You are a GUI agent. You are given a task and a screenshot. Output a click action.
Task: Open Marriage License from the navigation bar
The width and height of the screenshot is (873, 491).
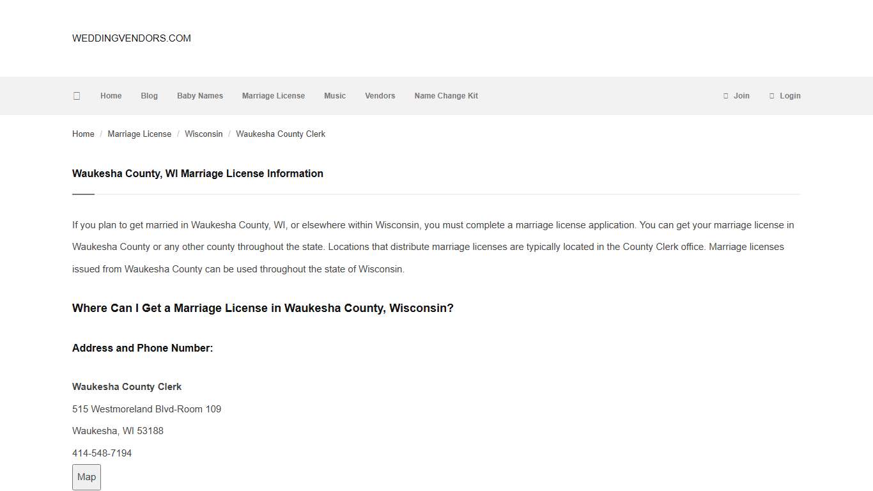pyautogui.click(x=274, y=95)
